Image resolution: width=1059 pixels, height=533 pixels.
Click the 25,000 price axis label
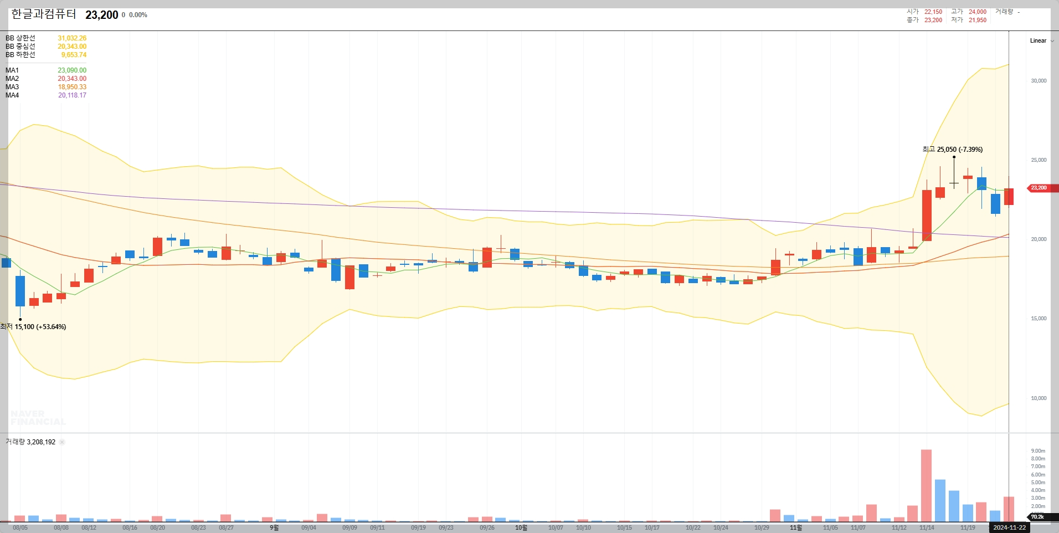(x=1039, y=160)
